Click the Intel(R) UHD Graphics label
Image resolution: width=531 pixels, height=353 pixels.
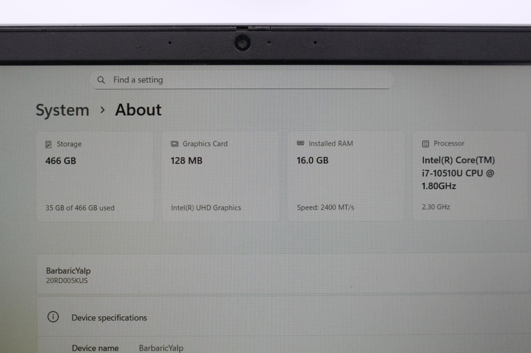tap(206, 208)
